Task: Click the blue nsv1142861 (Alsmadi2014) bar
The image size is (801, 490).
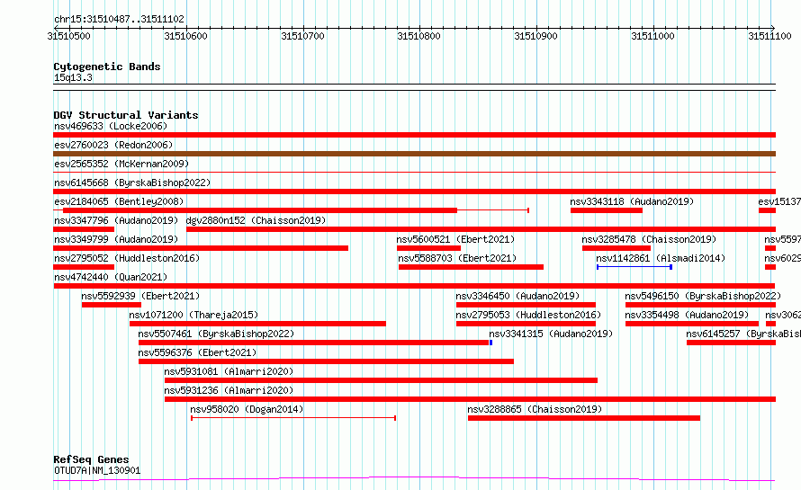Action: click(x=634, y=267)
